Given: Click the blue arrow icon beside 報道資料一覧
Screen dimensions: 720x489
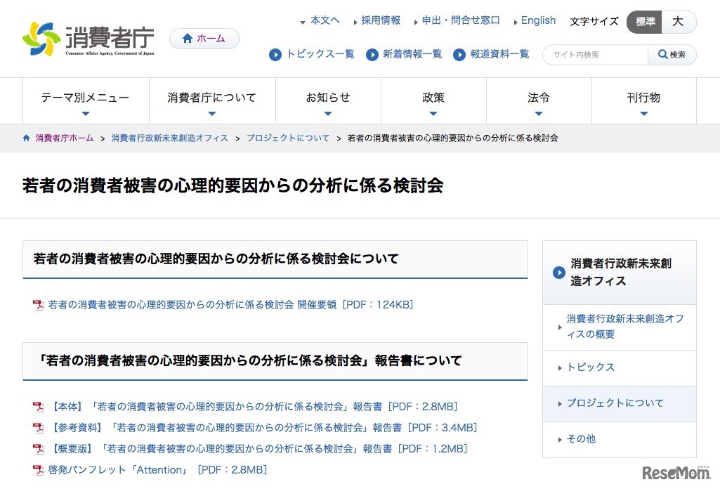Looking at the screenshot, I should pos(459,54).
